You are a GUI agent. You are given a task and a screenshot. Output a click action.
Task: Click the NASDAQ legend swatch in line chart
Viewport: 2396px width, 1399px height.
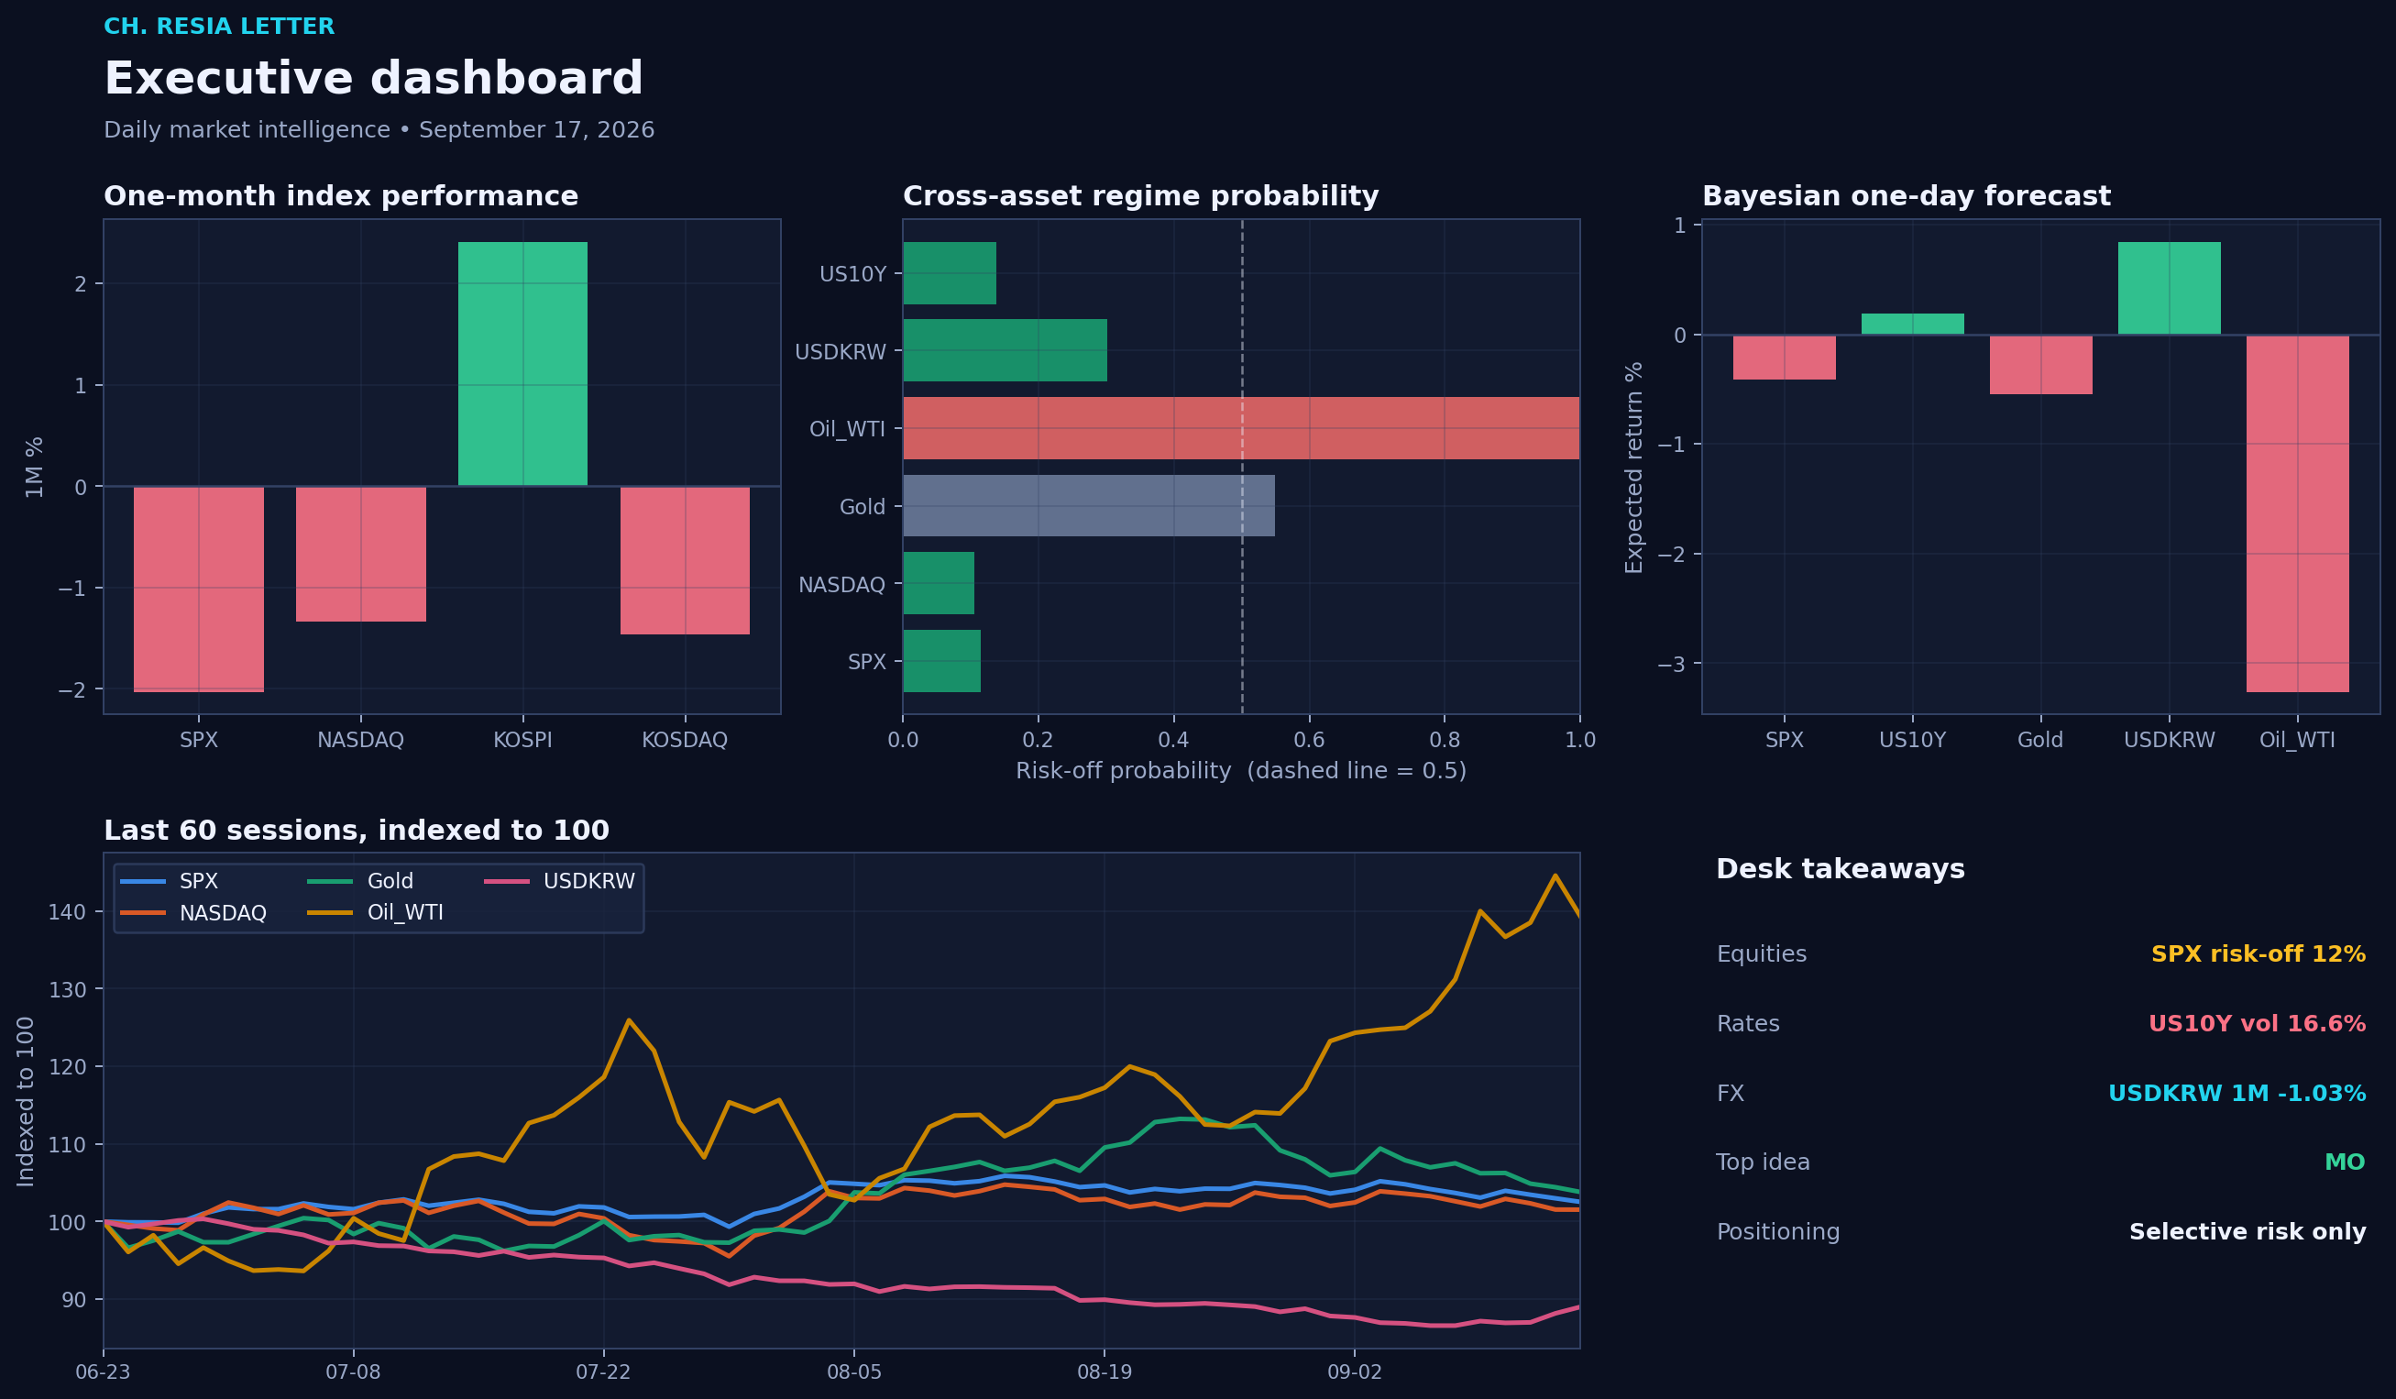(143, 913)
